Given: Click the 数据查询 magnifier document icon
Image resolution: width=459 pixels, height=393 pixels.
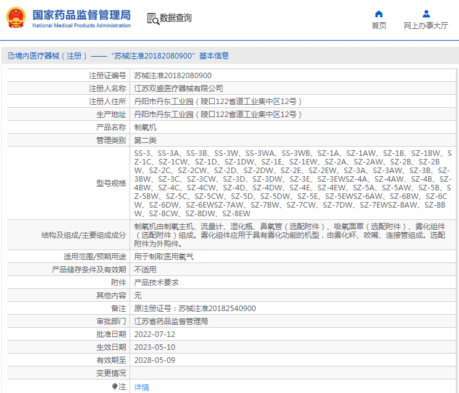Looking at the screenshot, I should pyautogui.click(x=152, y=18).
